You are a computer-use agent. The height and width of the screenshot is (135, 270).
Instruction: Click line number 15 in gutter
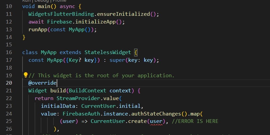pos(9,45)
